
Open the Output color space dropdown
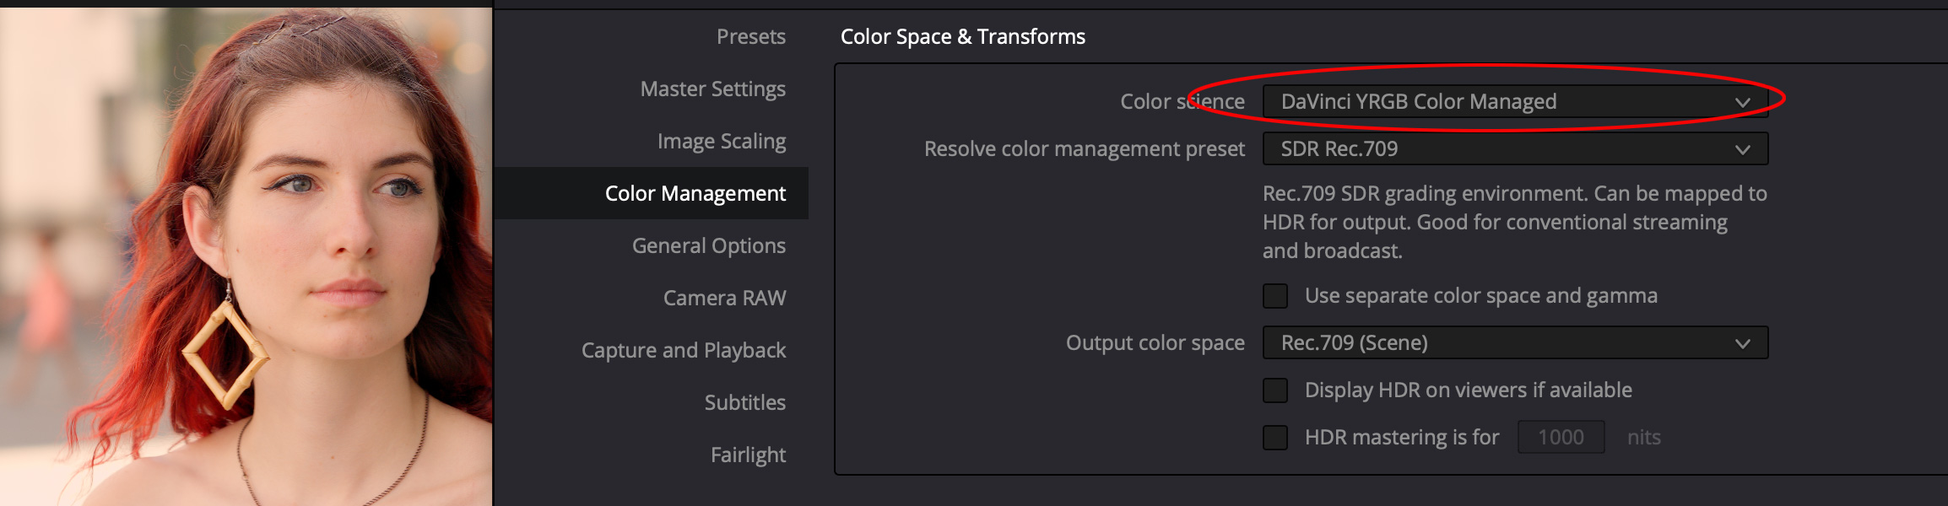[1515, 342]
